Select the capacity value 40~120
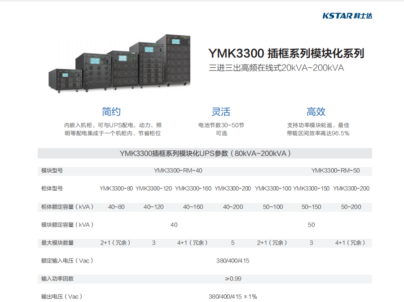Viewport: 404px width, 302px height. pos(154,207)
